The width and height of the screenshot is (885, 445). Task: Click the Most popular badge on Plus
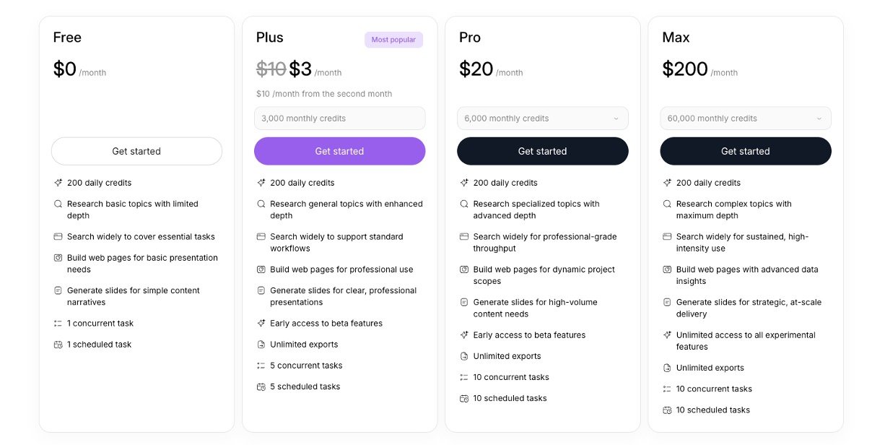click(393, 40)
